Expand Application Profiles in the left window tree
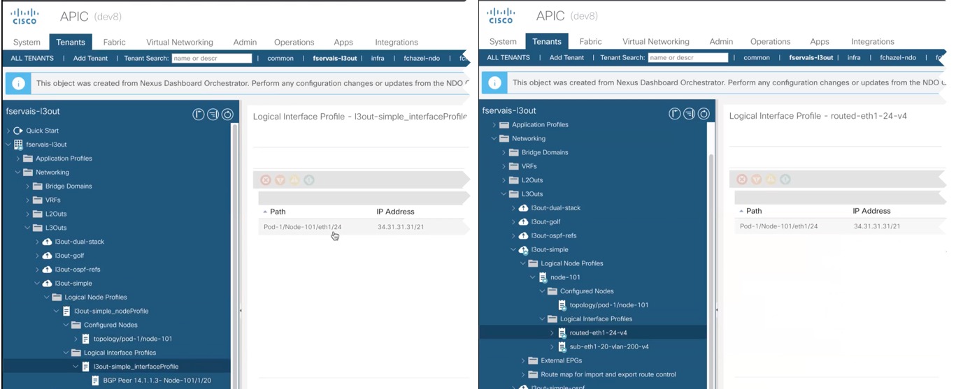 [x=18, y=159]
